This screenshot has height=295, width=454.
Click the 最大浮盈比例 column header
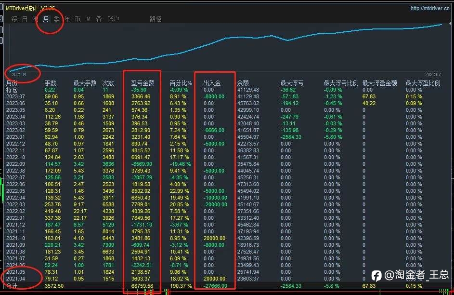[x=423, y=83]
